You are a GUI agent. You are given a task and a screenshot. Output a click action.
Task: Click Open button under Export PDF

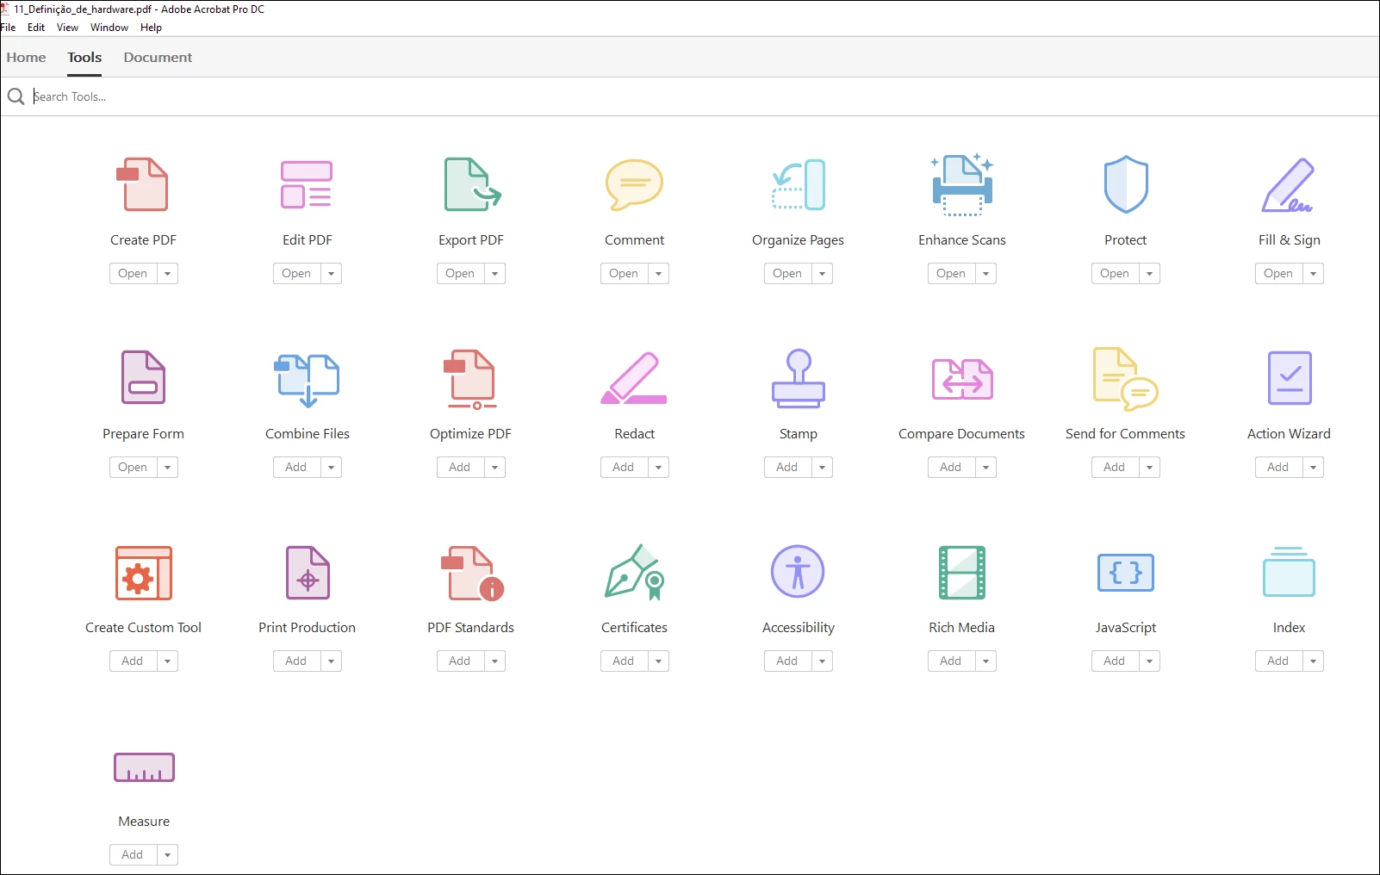tap(460, 274)
